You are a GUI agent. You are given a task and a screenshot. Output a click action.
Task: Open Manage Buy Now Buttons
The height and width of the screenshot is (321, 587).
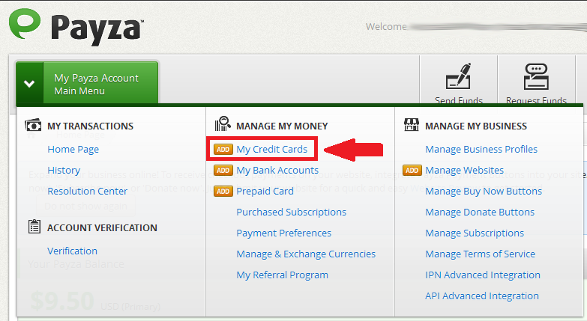click(484, 192)
